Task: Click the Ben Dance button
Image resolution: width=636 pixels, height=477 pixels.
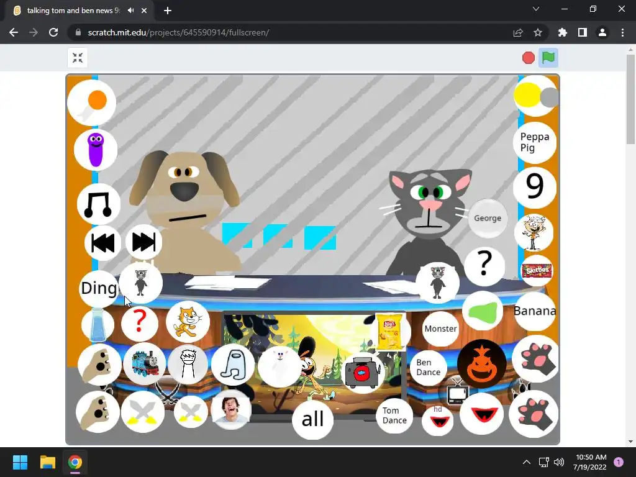Action: (429, 368)
